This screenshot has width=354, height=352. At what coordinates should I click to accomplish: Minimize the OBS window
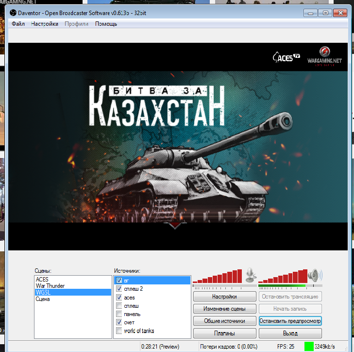(x=310, y=13)
